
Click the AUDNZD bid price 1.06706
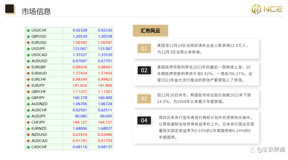80,104
